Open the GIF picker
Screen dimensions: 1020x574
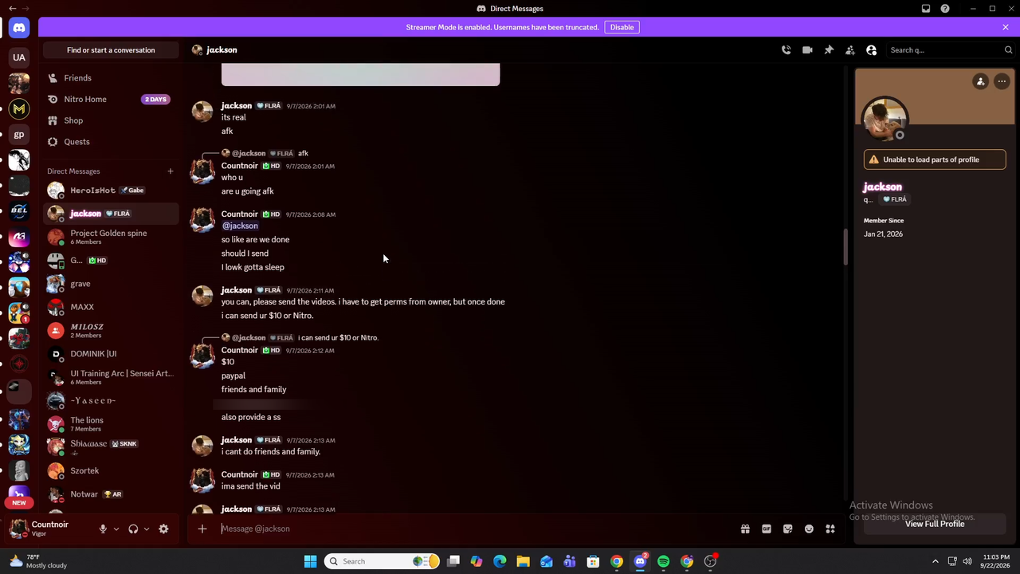click(767, 529)
